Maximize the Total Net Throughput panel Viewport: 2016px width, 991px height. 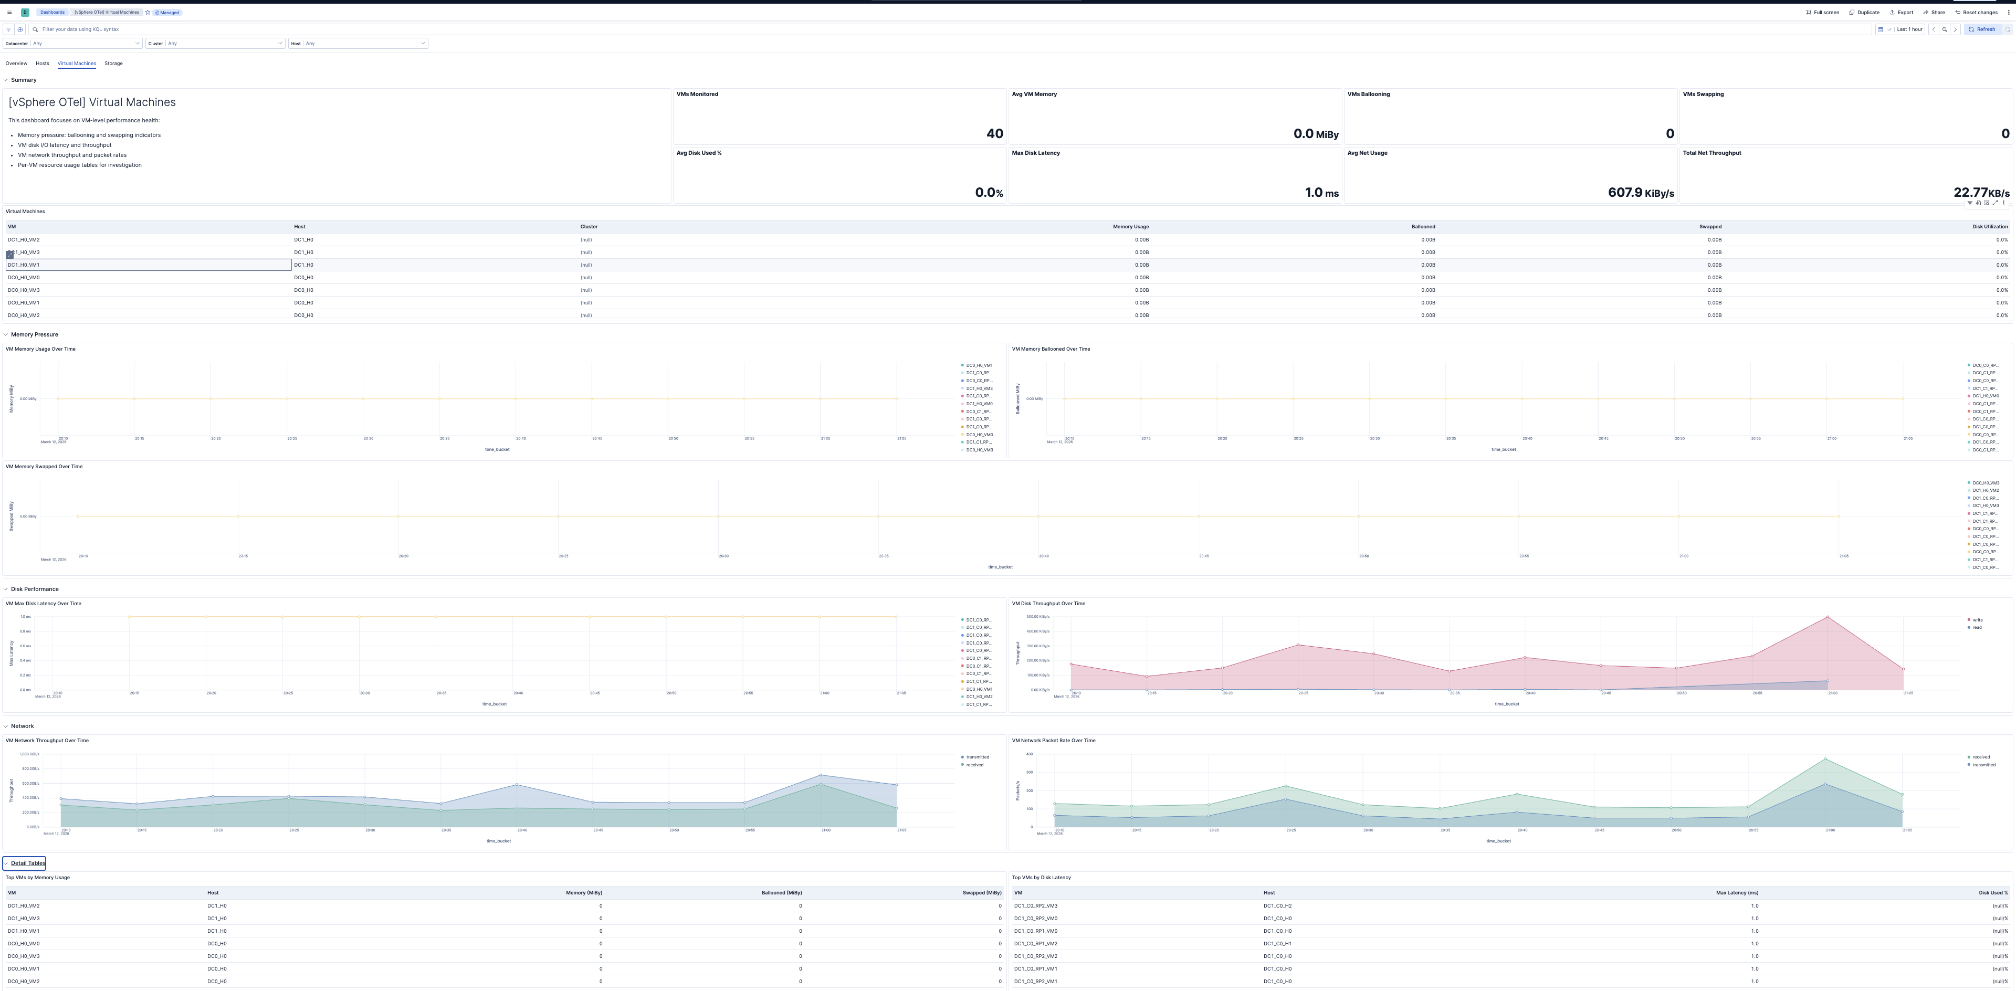tap(1995, 203)
